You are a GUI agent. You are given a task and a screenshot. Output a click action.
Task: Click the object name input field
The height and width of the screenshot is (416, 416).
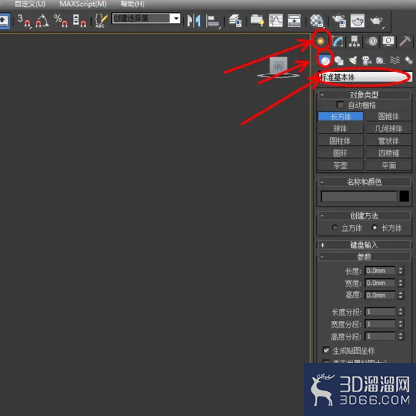pyautogui.click(x=359, y=196)
